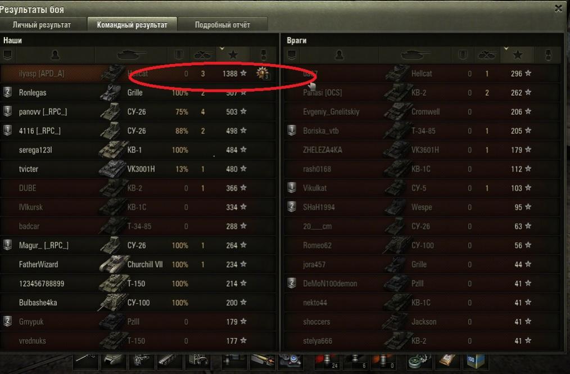This screenshot has width=570, height=374.
Task: Sort allies by player name icon header
Action: click(x=55, y=55)
